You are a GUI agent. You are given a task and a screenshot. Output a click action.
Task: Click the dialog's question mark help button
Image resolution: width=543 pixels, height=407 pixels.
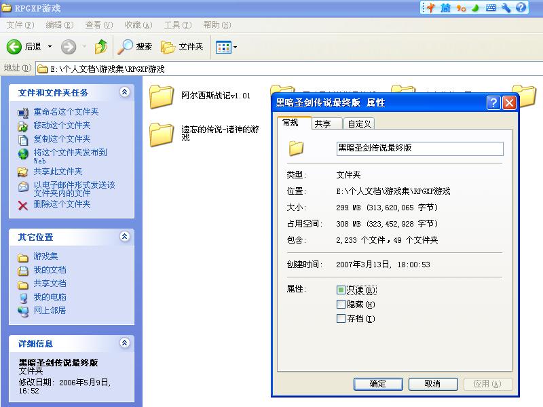tap(493, 103)
